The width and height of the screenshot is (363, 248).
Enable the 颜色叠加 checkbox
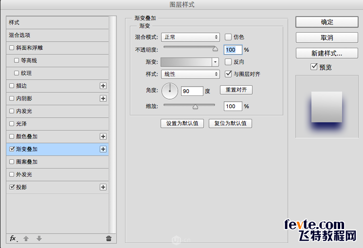click(12, 136)
